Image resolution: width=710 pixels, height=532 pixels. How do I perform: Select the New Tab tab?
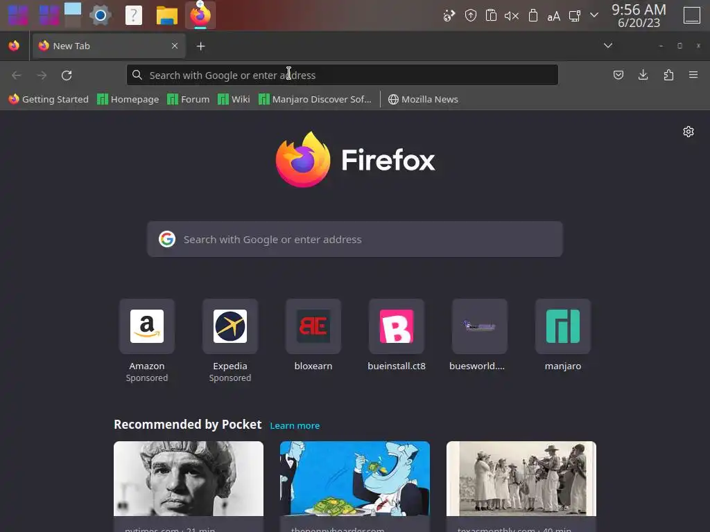109,46
